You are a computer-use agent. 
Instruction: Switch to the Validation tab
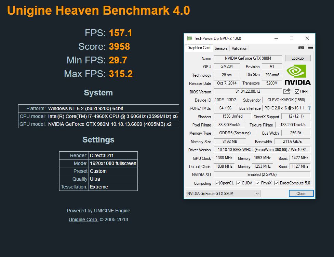[239, 48]
